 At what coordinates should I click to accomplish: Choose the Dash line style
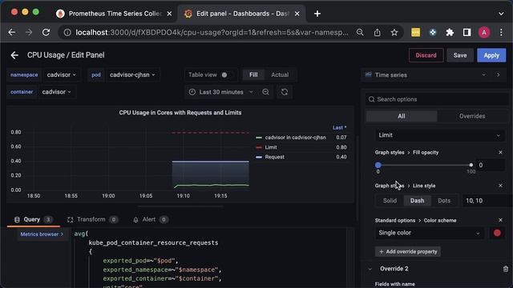coord(417,201)
